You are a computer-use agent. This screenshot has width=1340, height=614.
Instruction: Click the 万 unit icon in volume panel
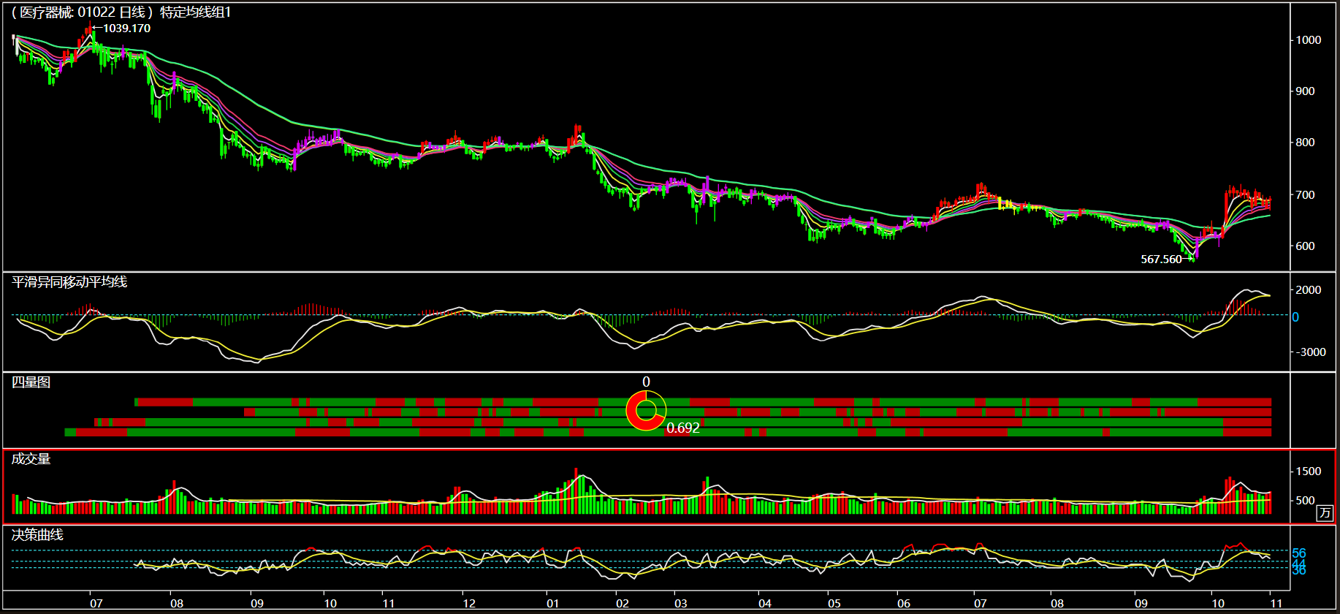[x=1325, y=512]
